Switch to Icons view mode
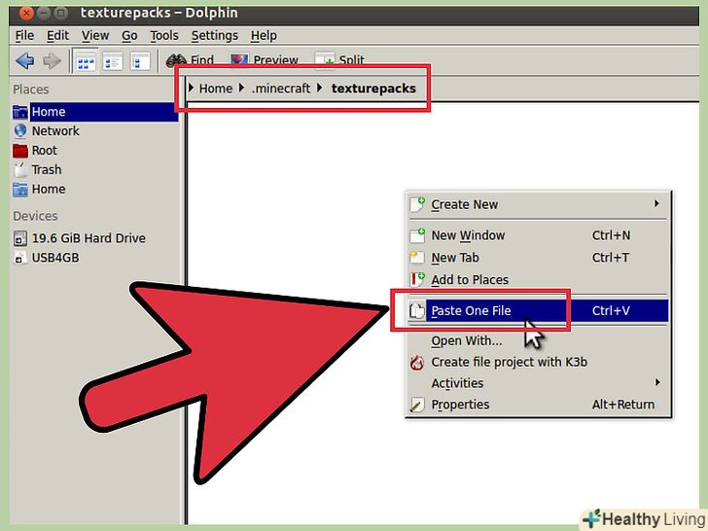708x531 pixels. click(x=86, y=61)
